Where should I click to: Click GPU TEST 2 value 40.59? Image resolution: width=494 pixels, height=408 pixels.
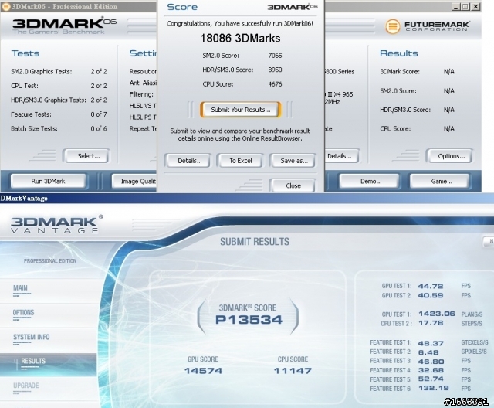(x=431, y=295)
